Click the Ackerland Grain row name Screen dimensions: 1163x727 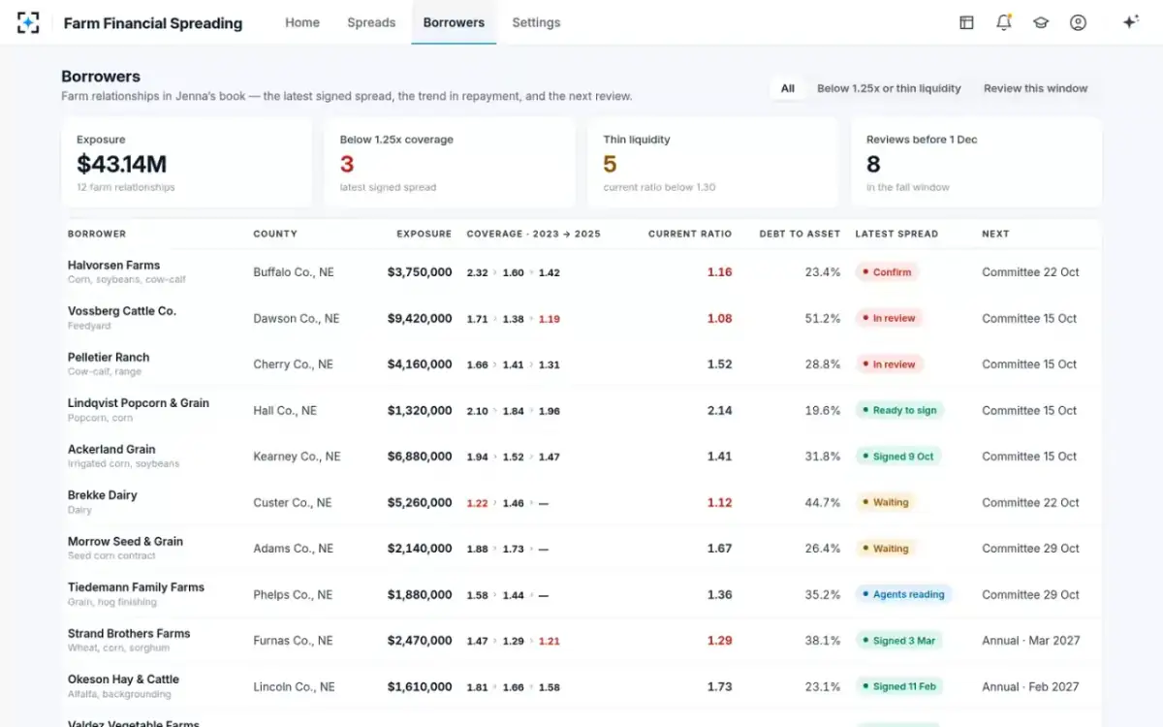[x=111, y=449]
